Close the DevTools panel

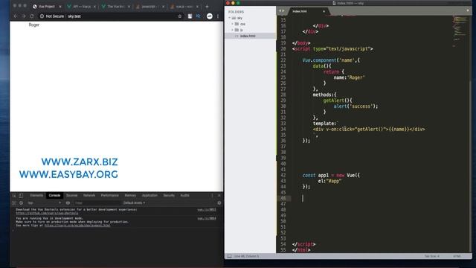pyautogui.click(x=219, y=195)
